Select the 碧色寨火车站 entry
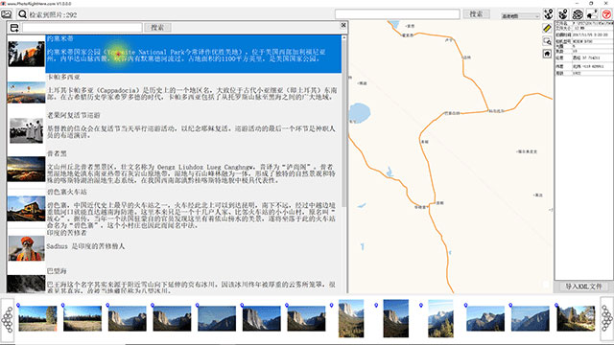Image resolution: width=614 pixels, height=345 pixels. 194,209
